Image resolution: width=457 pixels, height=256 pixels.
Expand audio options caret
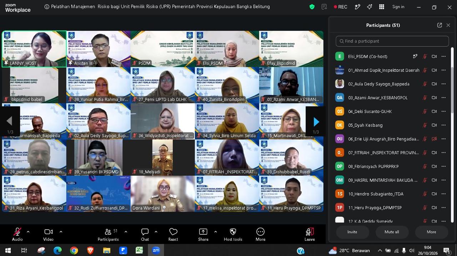pos(28,232)
